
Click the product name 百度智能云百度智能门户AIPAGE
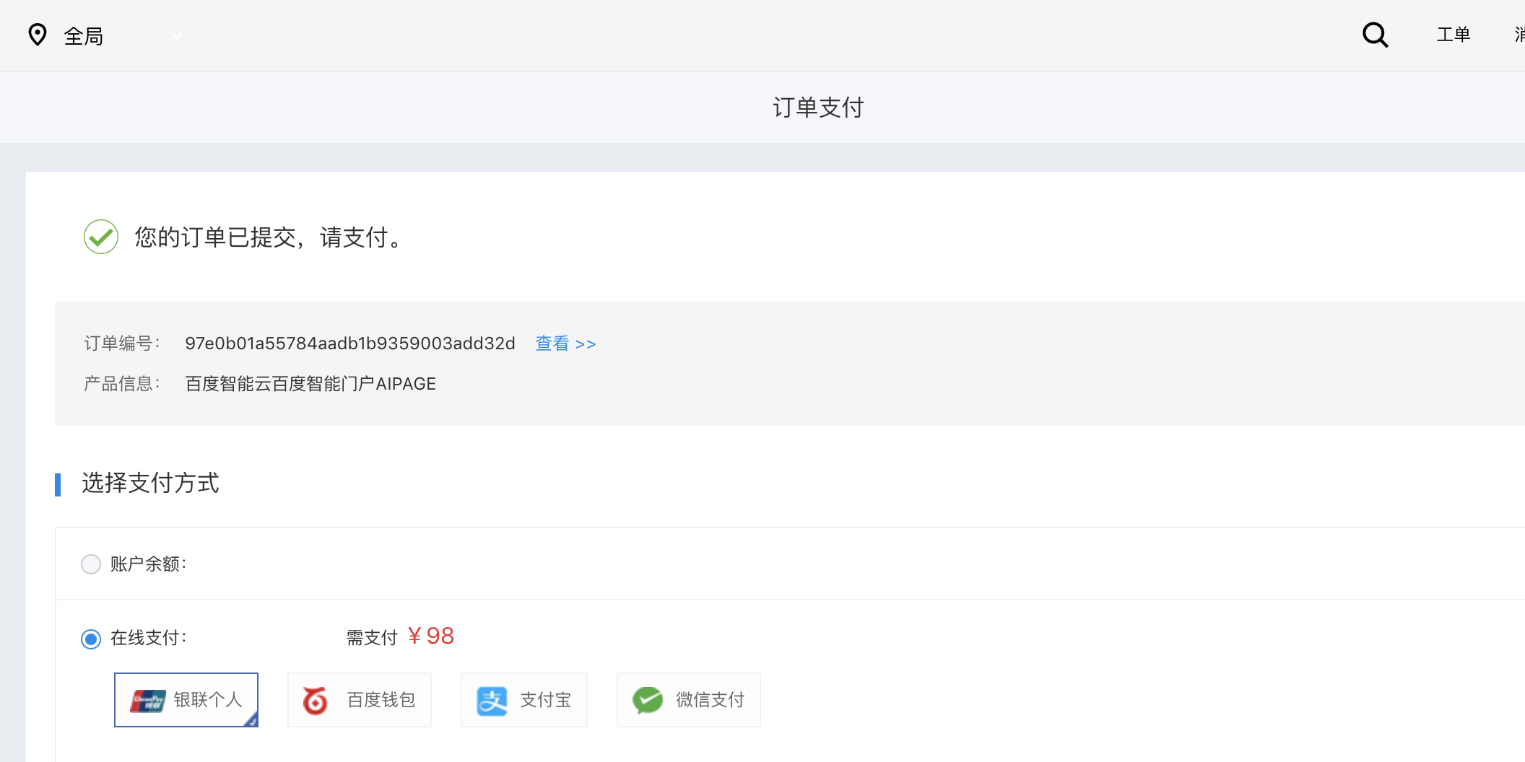coord(310,384)
